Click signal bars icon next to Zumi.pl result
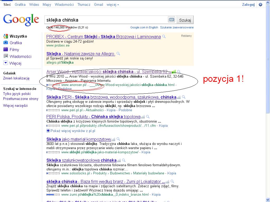The width and height of the screenshot is (270, 202). tap(167, 182)
